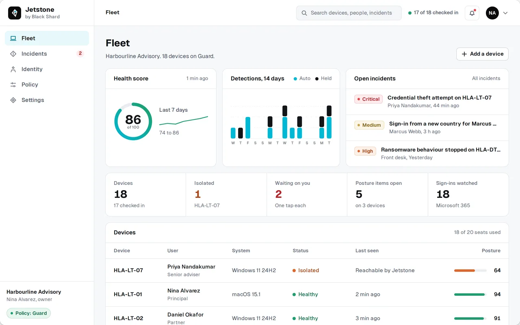The width and height of the screenshot is (520, 325).
Task: Click the 17 of 18 checked in status
Action: (433, 13)
